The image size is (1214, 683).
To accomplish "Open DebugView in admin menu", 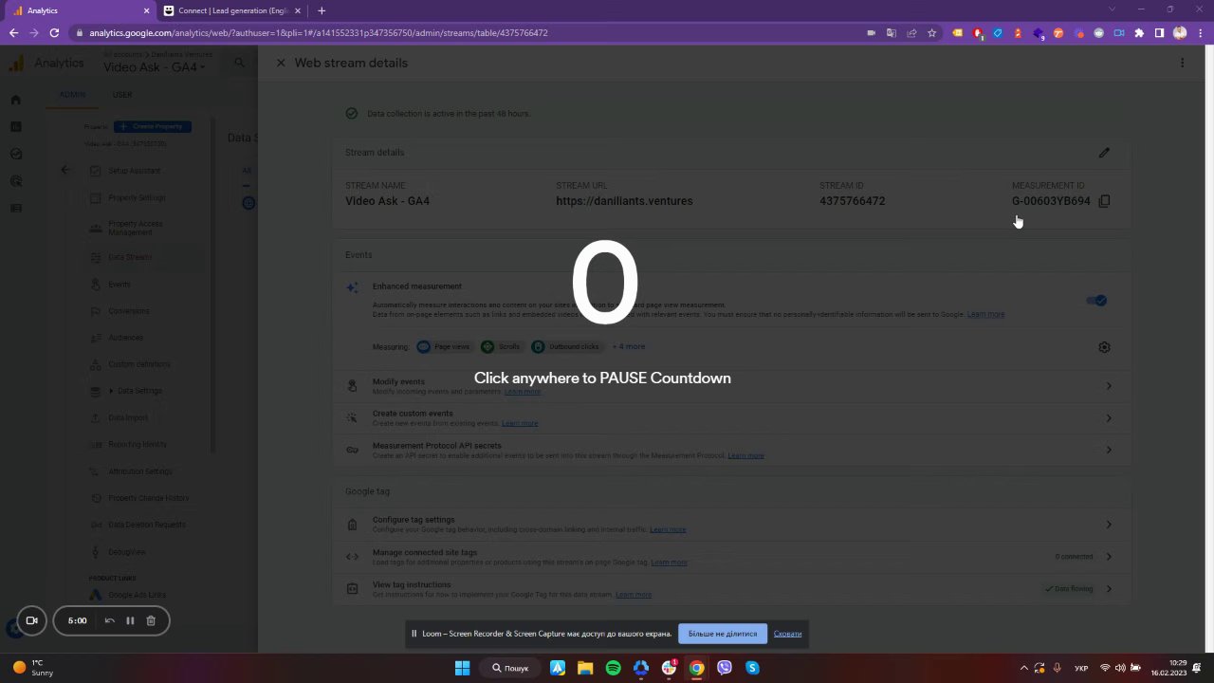I will pos(126,552).
